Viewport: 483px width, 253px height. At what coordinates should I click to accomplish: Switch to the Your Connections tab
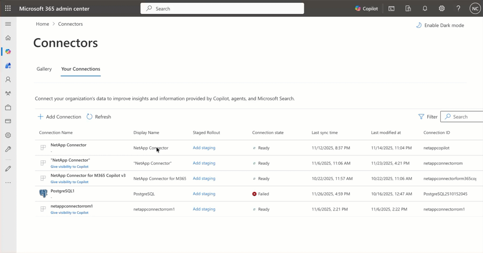click(x=80, y=69)
